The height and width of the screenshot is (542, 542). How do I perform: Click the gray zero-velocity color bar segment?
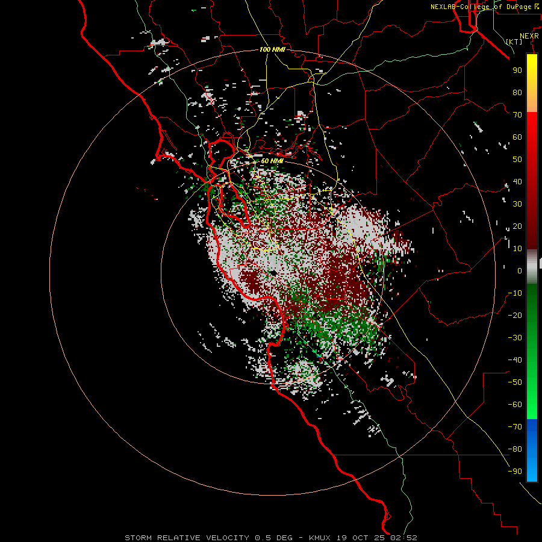pyautogui.click(x=532, y=267)
